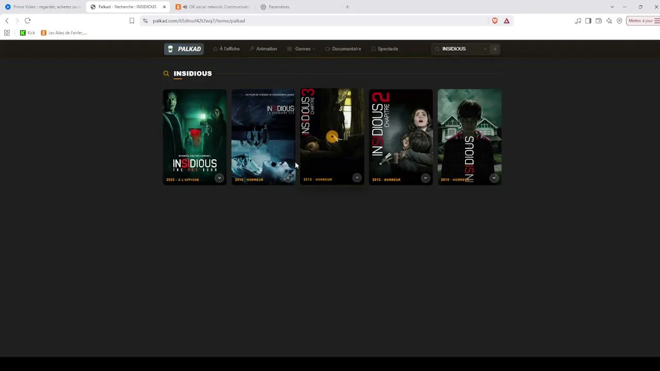Expand details for Insidious La Dernière Clé
Image resolution: width=660 pixels, height=371 pixels.
click(x=288, y=178)
